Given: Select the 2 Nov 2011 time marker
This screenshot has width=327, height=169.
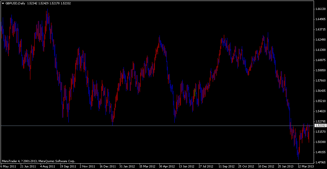Looking at the screenshot, I should click(88, 166).
